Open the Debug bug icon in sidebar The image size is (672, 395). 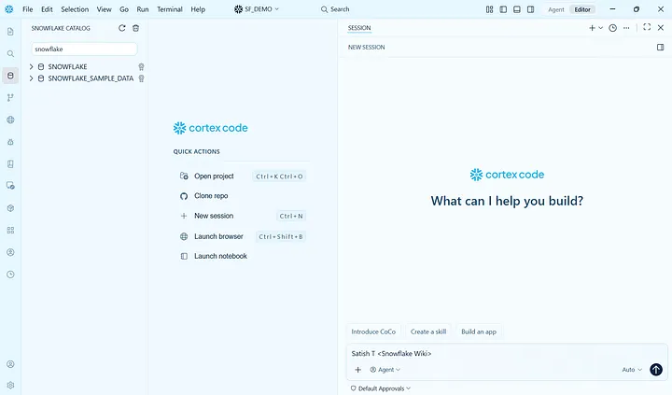coord(10,142)
